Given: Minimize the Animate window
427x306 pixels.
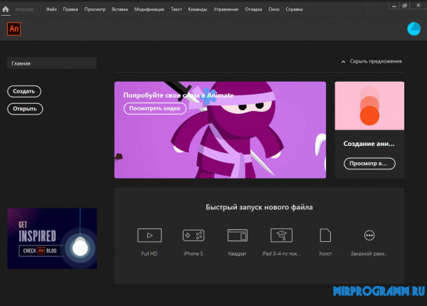Looking at the screenshot, I should pyautogui.click(x=394, y=6).
